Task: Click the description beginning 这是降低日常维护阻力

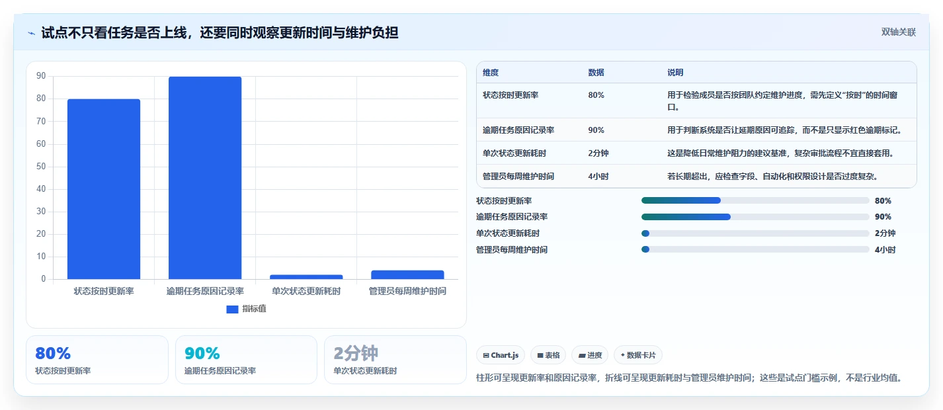Action: (781, 153)
